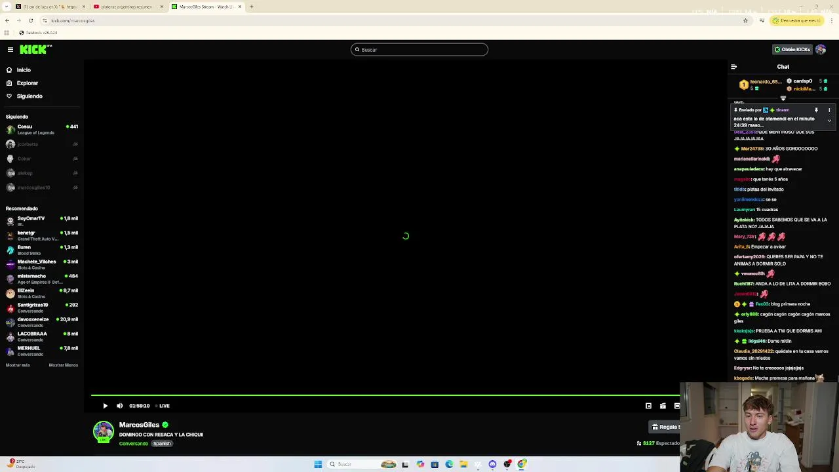The height and width of the screenshot is (472, 839).
Task: Go to Inicio in the sidebar
Action: click(24, 69)
